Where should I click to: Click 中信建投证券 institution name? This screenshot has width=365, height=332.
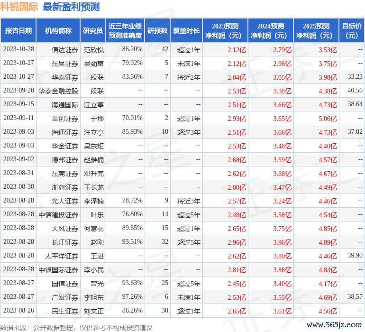(x=58, y=214)
